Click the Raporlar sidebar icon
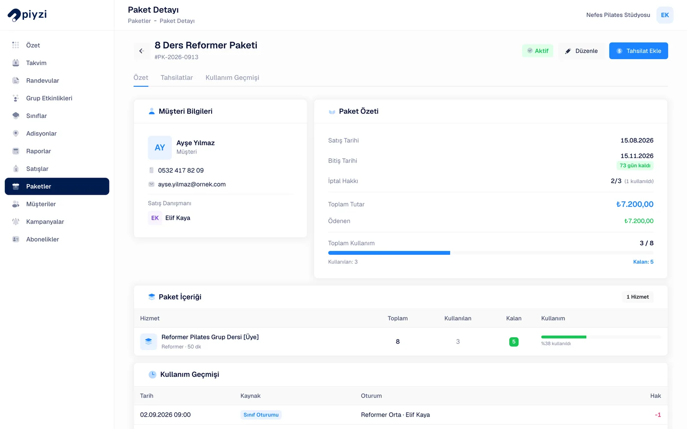687x429 pixels. [x=16, y=151]
